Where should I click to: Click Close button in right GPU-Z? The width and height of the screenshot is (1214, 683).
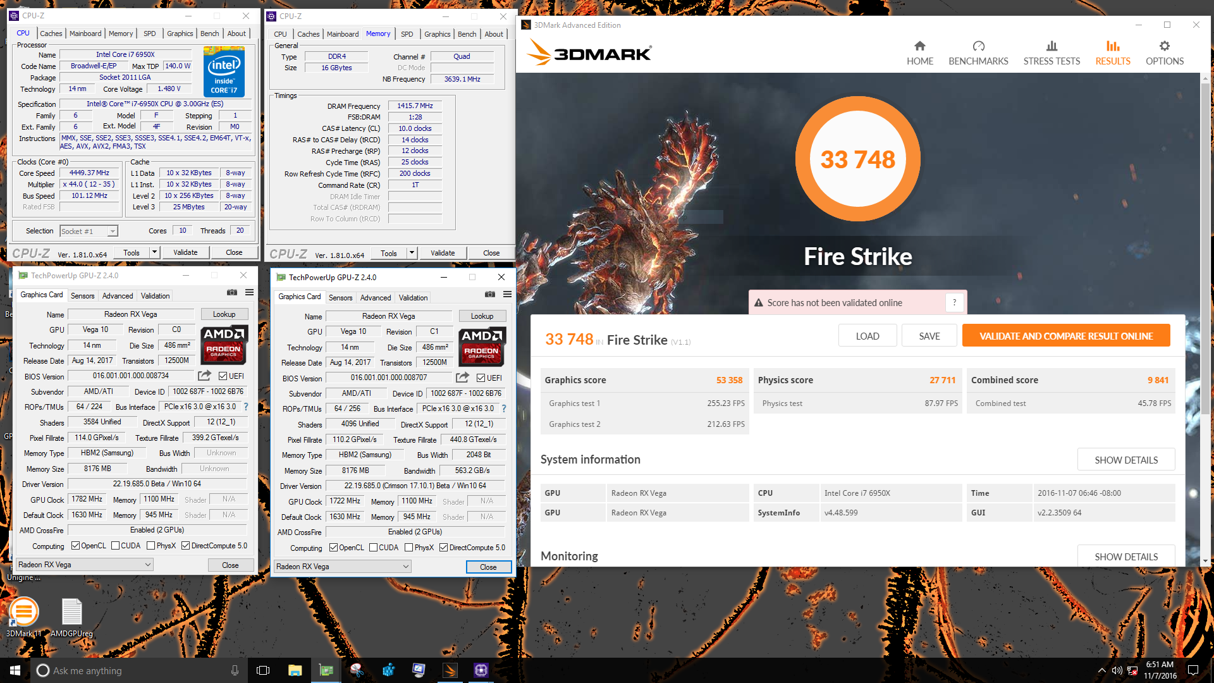point(488,567)
